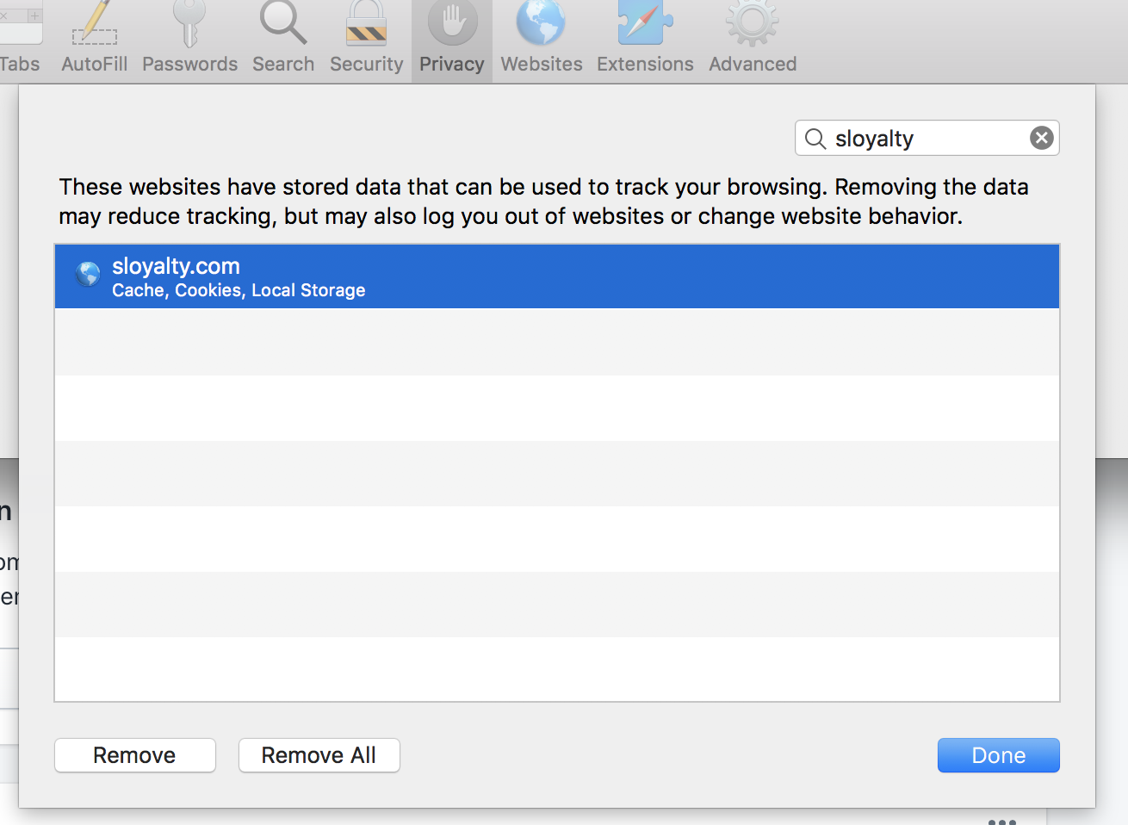Screen dimensions: 1128x825
Task: Open the Search magnifying glass preferences icon
Action: [283, 23]
